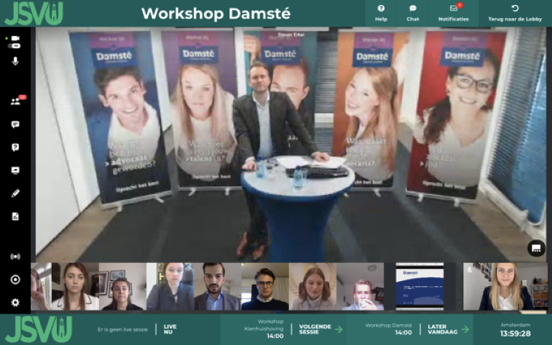
Task: Click the JSVU logo in top left
Action: [x=34, y=14]
